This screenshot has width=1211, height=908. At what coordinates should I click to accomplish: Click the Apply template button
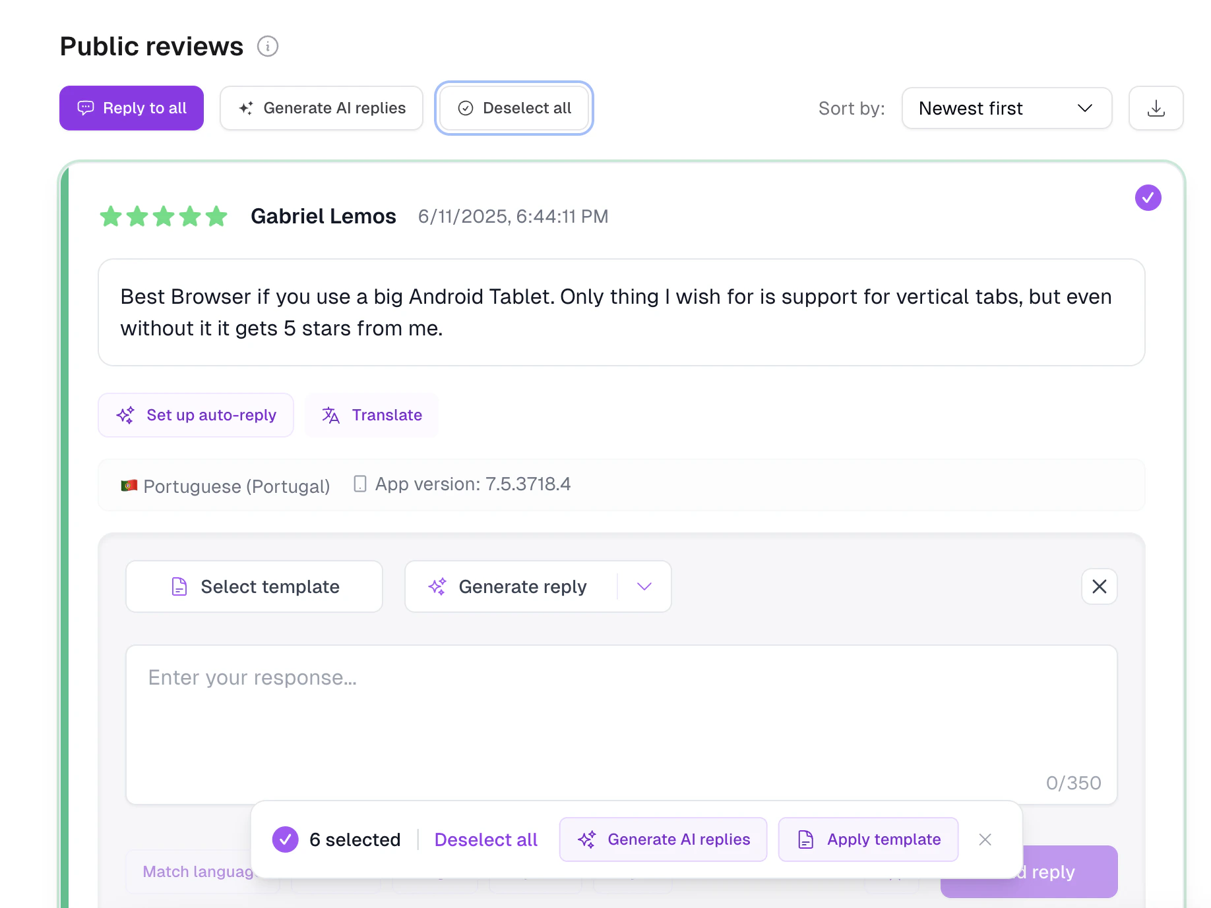(x=869, y=839)
